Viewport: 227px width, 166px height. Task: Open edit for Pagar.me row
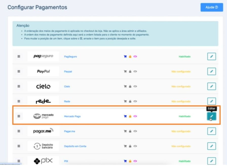[x=212, y=131]
